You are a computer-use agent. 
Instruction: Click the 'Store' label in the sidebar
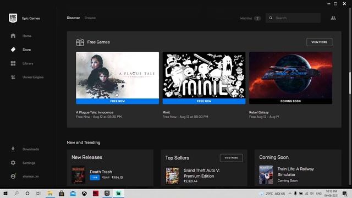26,50
